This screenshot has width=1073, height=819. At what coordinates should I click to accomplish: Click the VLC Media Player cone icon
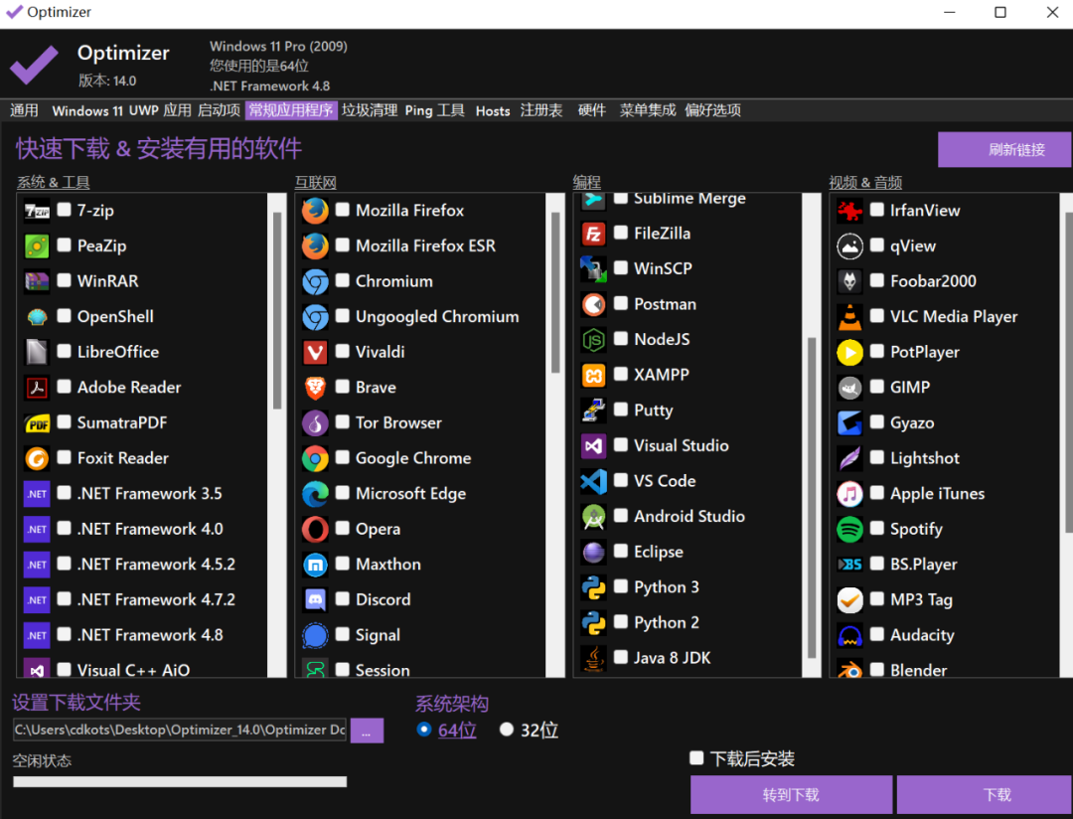pos(849,317)
